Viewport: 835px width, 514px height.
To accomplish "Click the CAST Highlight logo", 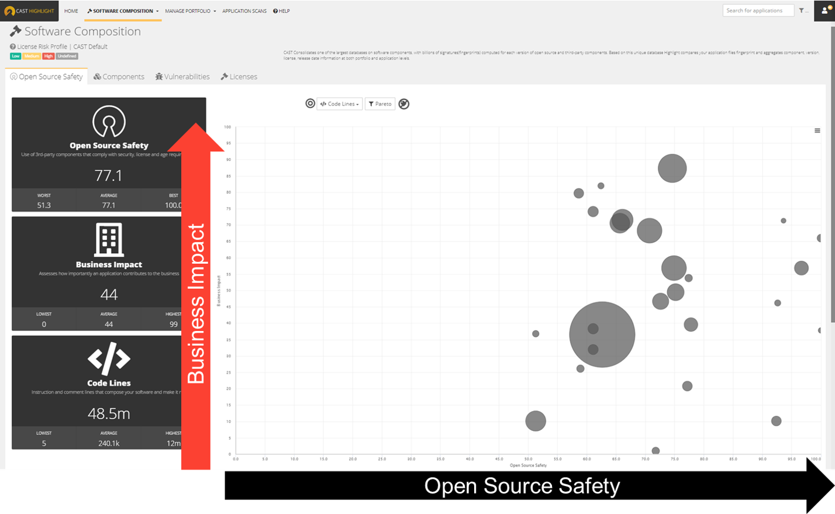I will tap(29, 11).
